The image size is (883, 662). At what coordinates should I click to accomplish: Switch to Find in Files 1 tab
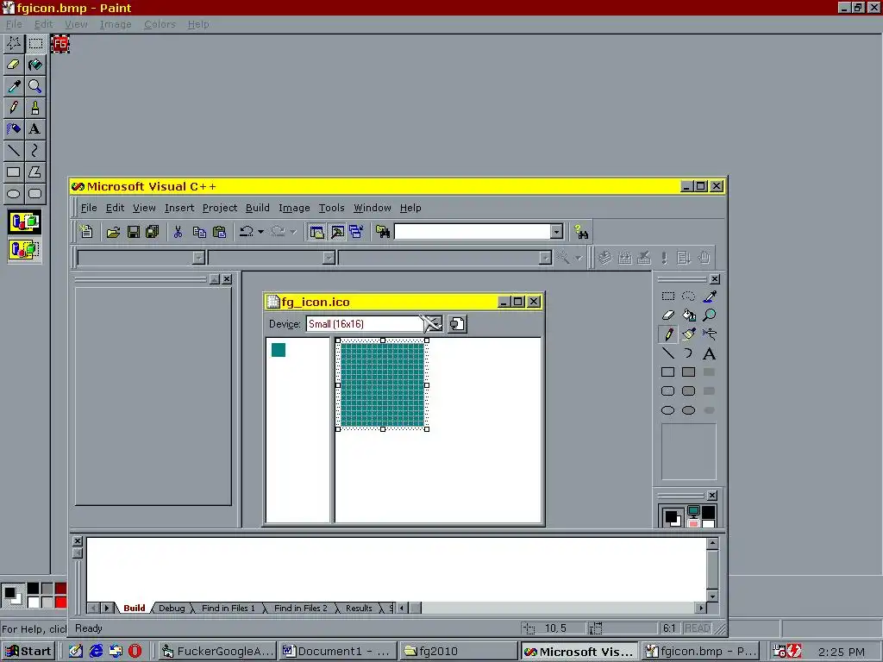point(228,608)
